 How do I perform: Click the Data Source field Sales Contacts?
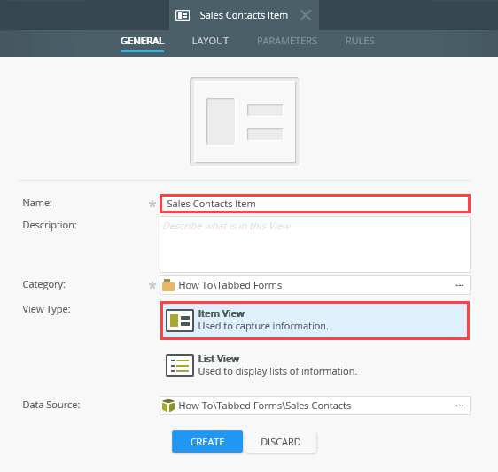(315, 406)
